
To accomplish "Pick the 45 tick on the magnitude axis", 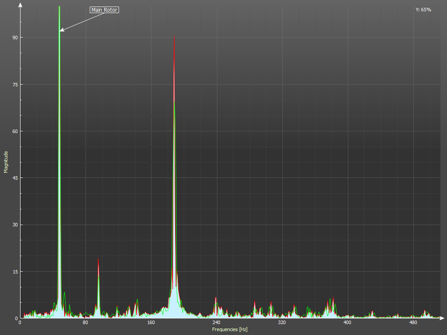I will 15,178.
